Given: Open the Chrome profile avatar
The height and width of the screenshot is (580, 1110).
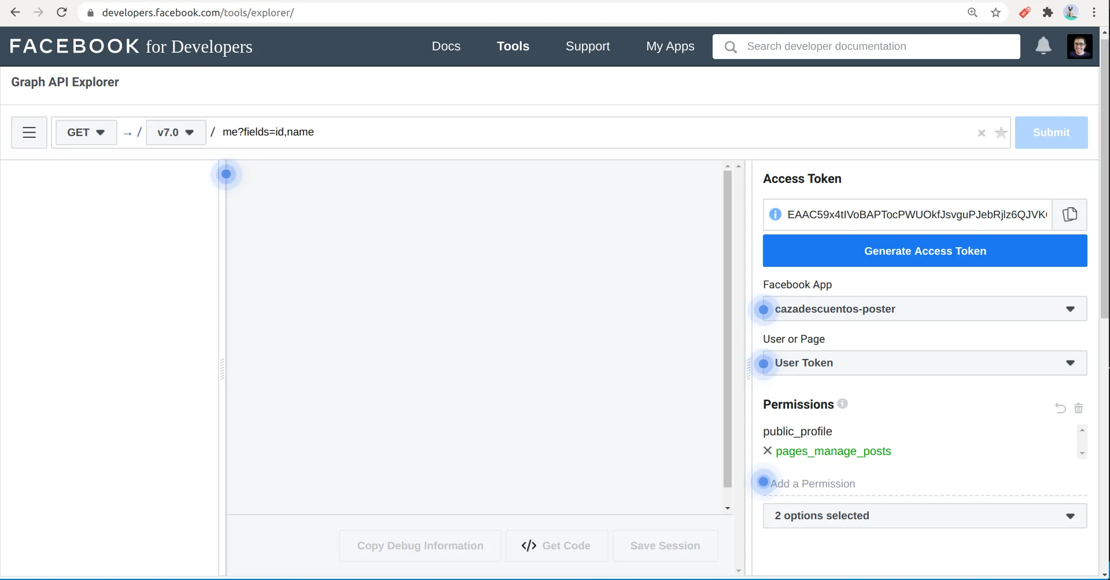Looking at the screenshot, I should click(1071, 12).
